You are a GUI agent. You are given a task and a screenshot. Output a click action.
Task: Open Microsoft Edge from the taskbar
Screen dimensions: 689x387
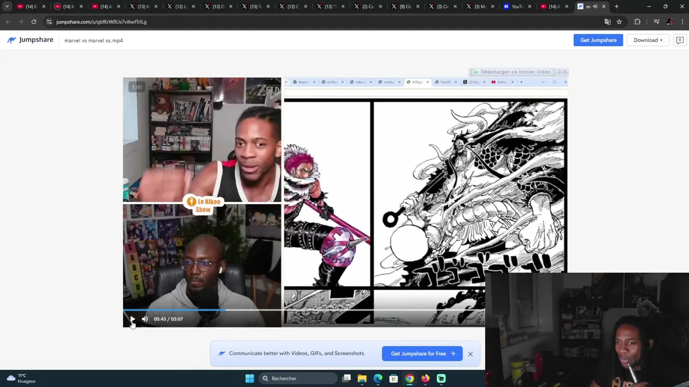[x=378, y=378]
